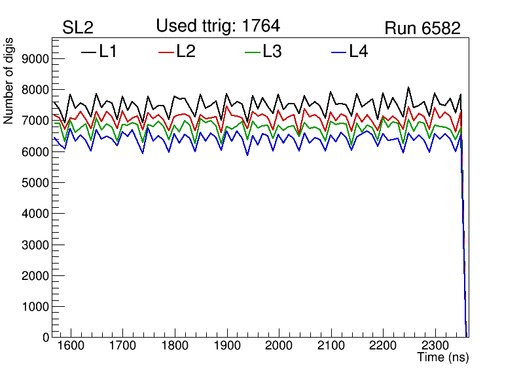This screenshot has width=521, height=375.
Task: Select the L4 legend label
Action: (358, 51)
